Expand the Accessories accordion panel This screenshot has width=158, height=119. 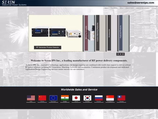pos(109,33)
